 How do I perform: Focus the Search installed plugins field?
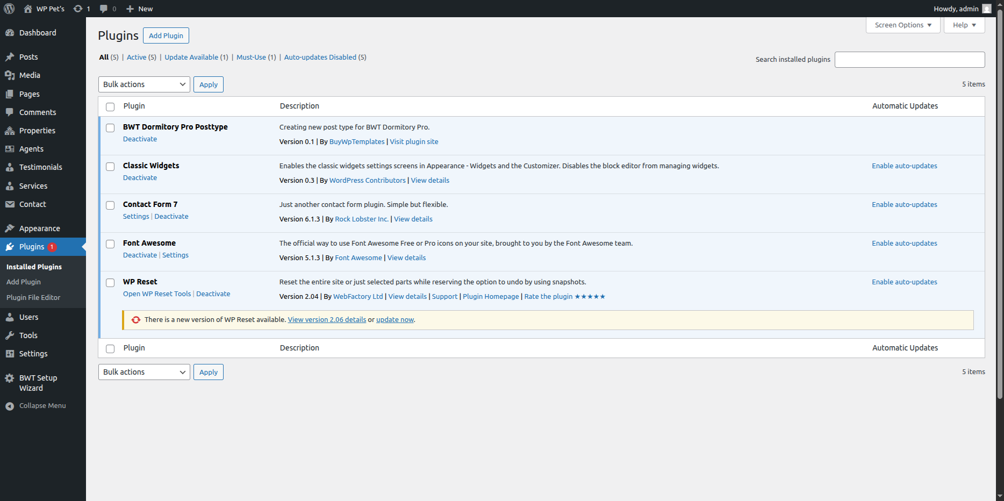(x=909, y=60)
